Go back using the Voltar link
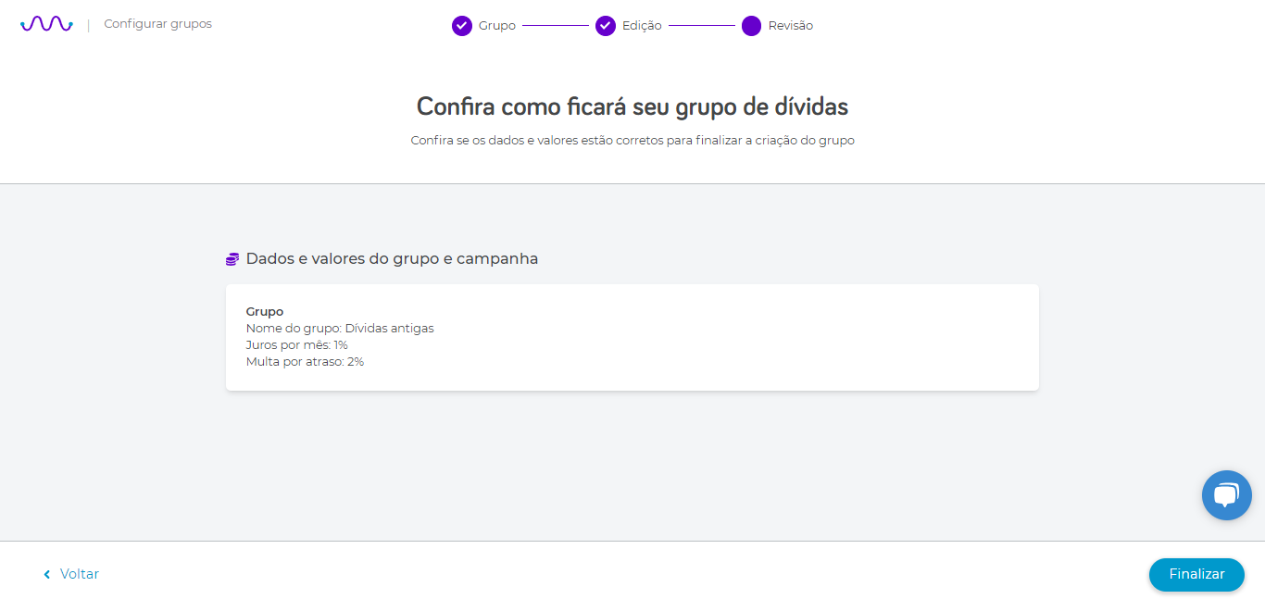The image size is (1265, 599). click(x=80, y=574)
